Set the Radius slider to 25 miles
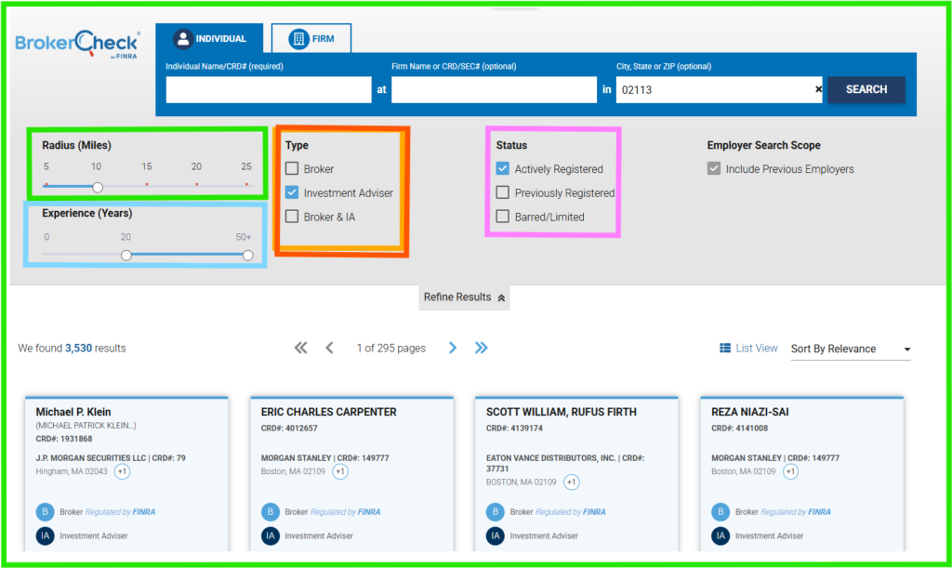This screenshot has width=952, height=568. [246, 184]
